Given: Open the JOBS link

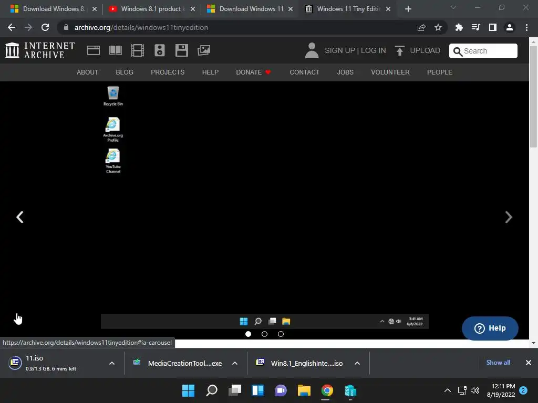Looking at the screenshot, I should [345, 72].
